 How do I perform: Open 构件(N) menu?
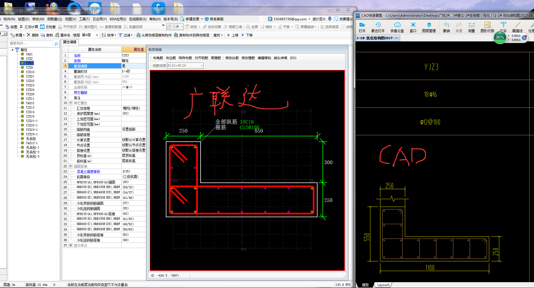pos(9,19)
